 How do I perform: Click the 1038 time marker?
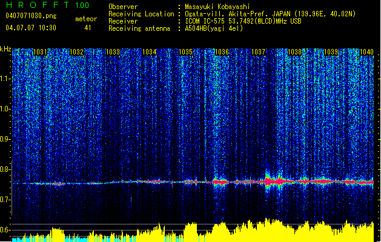pos(294,52)
